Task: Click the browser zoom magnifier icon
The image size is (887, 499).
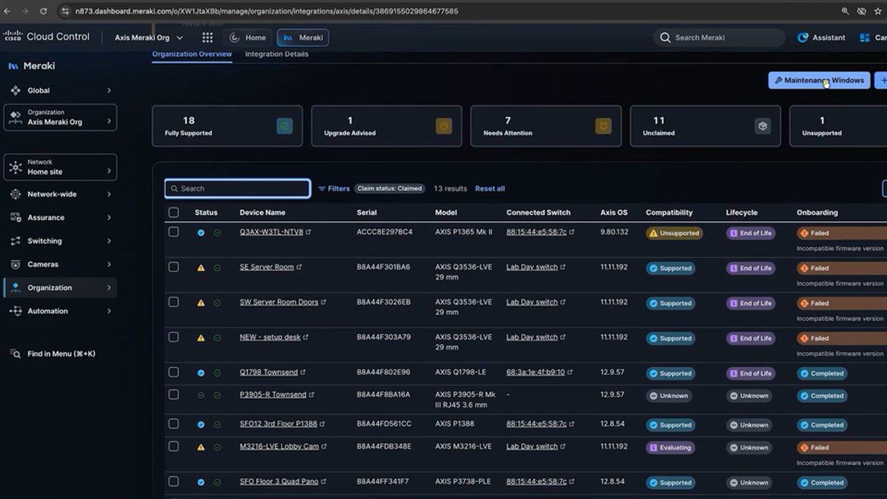Action: point(845,11)
